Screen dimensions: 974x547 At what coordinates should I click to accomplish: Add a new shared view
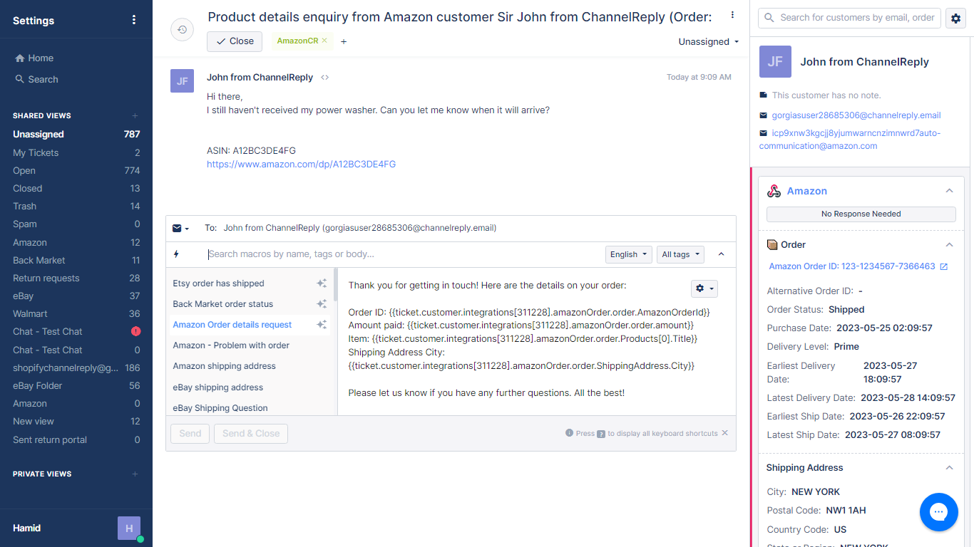point(135,115)
